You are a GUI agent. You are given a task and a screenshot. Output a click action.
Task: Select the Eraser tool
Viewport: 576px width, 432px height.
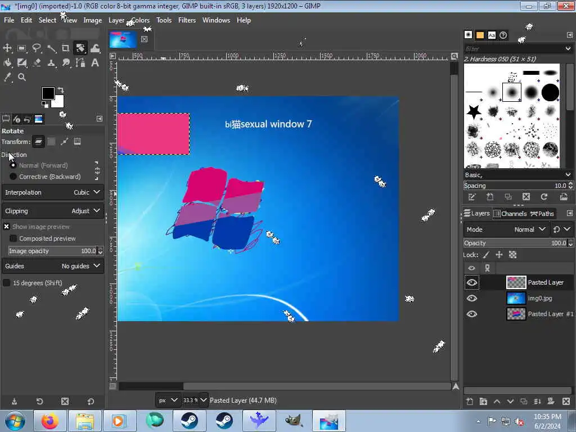tap(37, 63)
